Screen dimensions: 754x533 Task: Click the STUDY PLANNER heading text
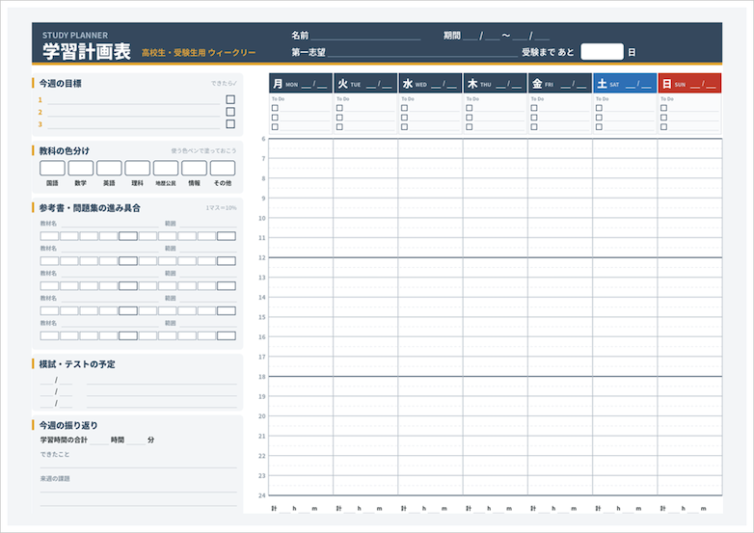click(75, 35)
